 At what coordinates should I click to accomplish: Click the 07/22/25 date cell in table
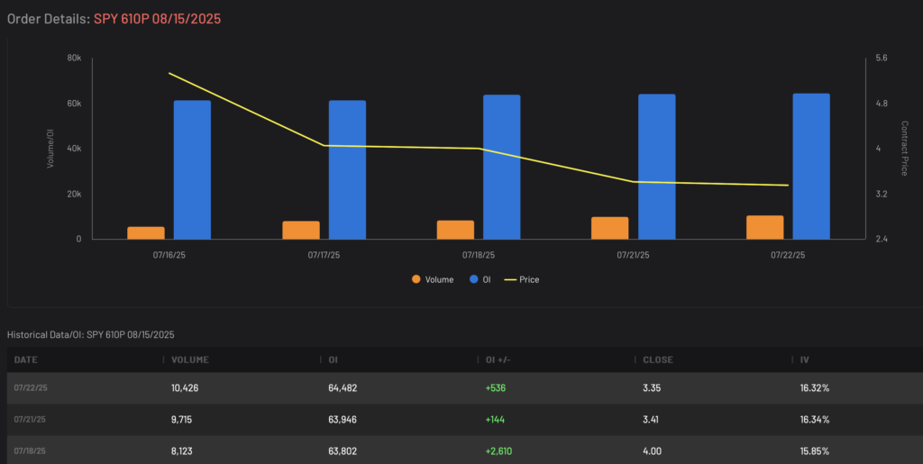[x=30, y=388]
